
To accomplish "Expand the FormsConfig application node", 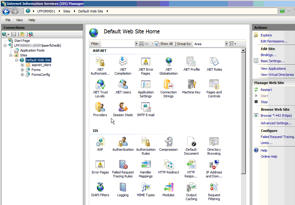I will click(x=22, y=75).
